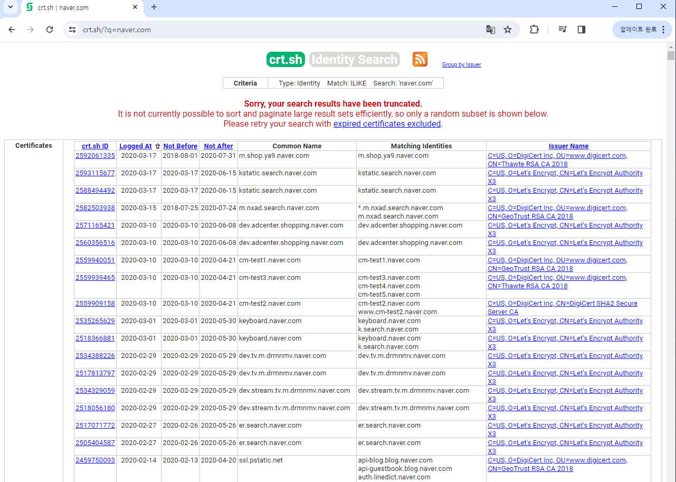
Task: Bookmark this page with the star icon
Action: [508, 30]
